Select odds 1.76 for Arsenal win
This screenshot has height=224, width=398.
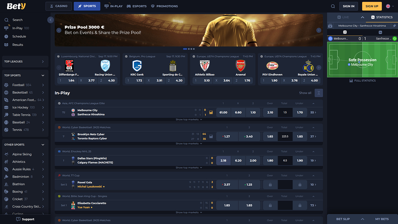(x=243, y=81)
